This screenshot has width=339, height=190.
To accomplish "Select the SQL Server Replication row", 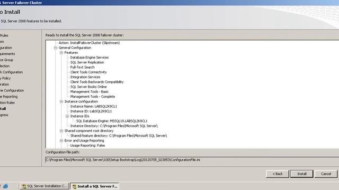I will [x=87, y=62].
